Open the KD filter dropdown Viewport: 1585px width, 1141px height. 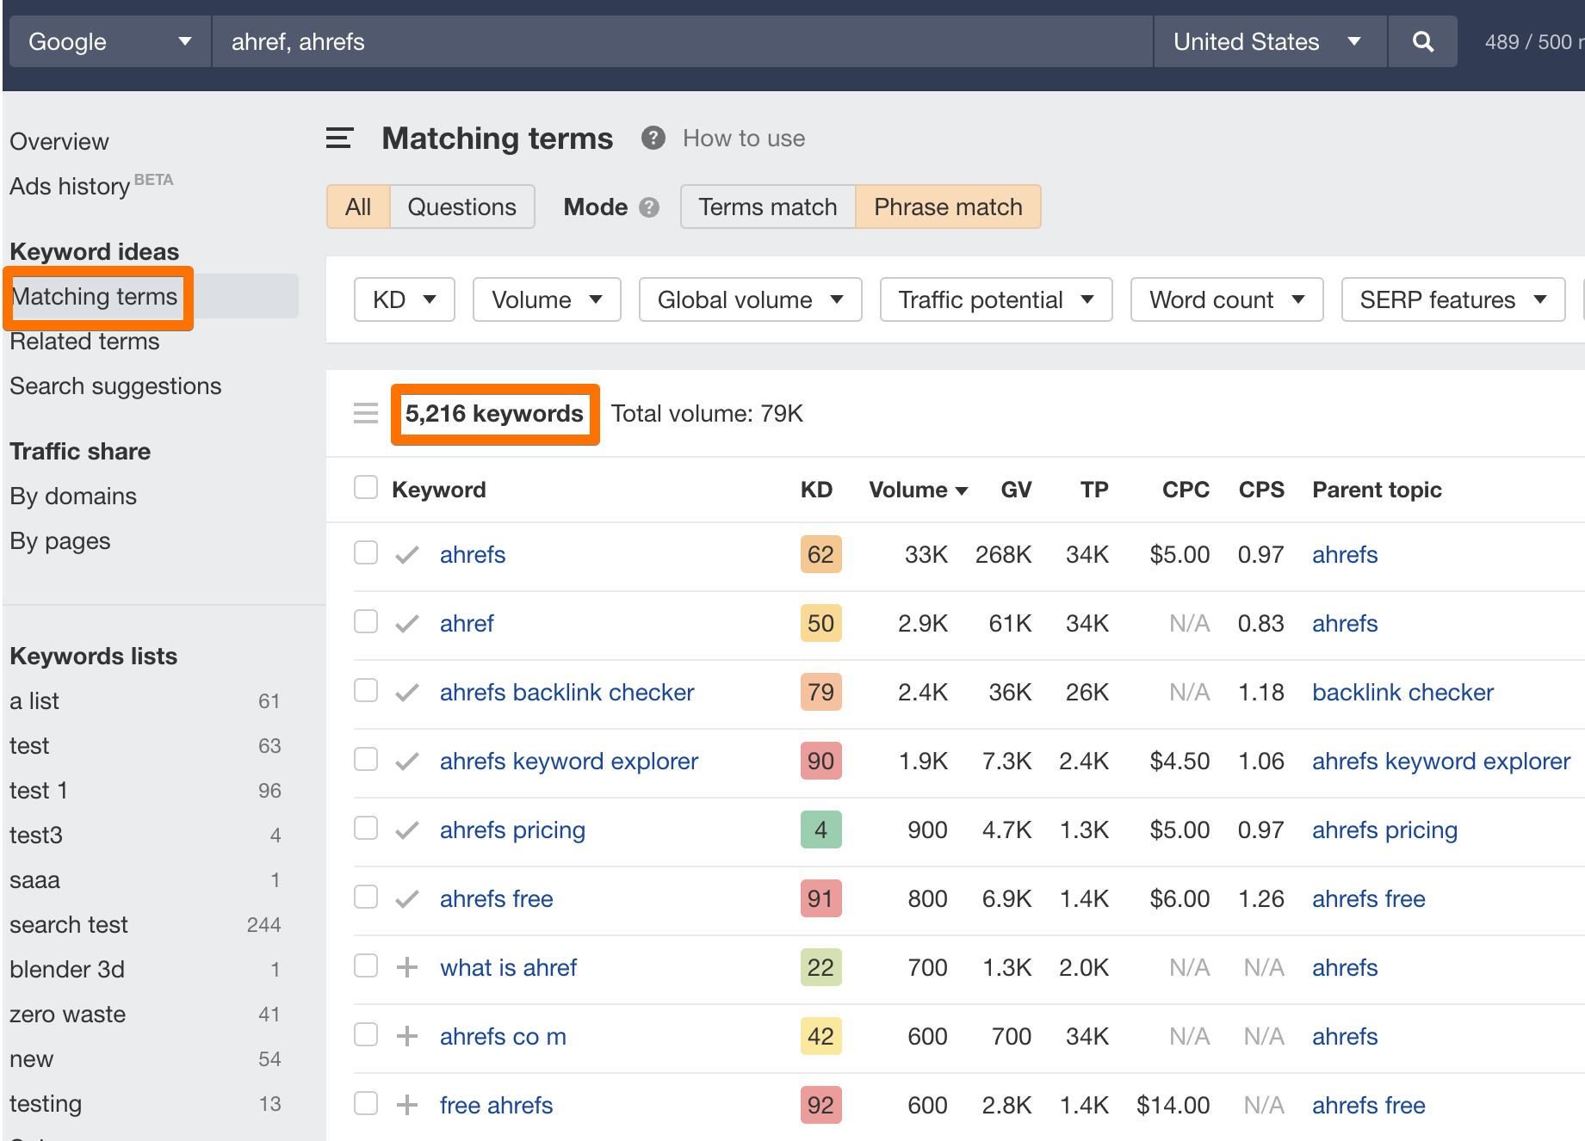point(404,299)
